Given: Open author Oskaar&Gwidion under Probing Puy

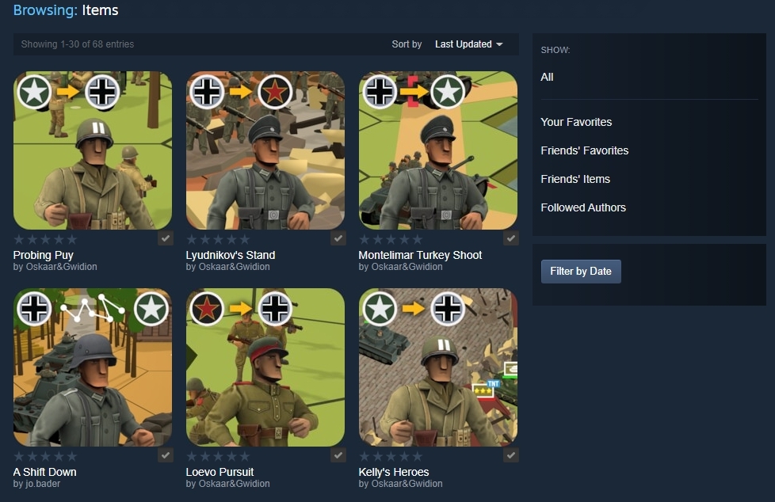Looking at the screenshot, I should coord(61,267).
